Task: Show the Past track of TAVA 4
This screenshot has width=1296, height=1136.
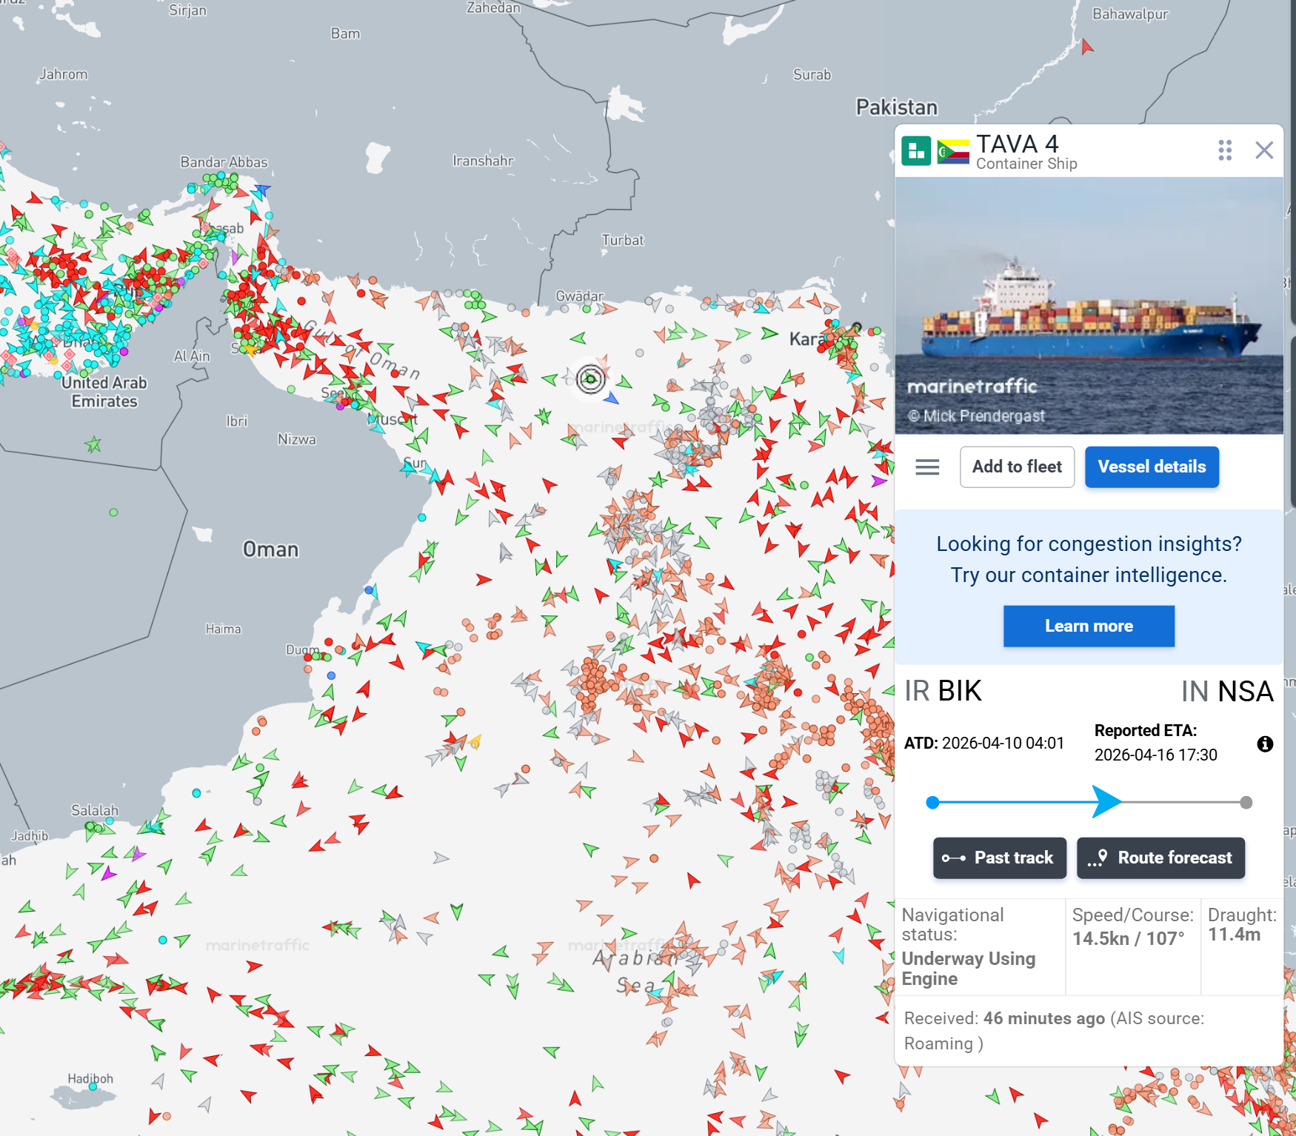Action: [999, 858]
